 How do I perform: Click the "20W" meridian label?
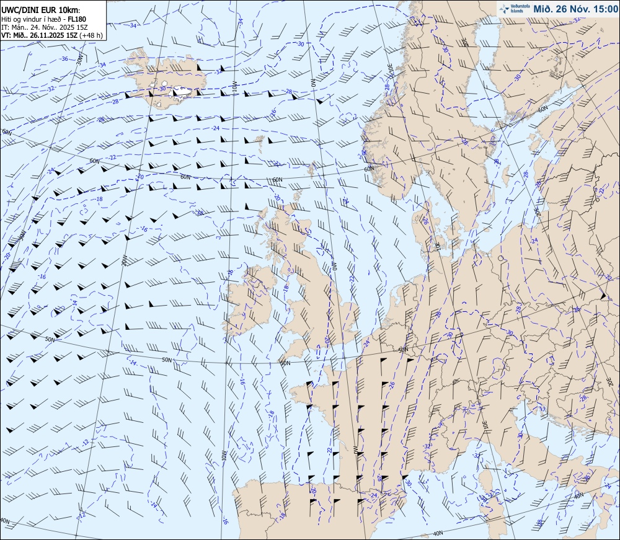123,262
